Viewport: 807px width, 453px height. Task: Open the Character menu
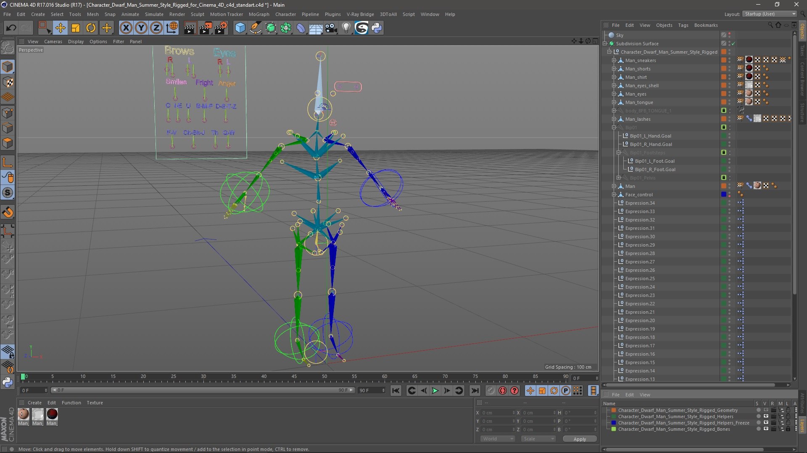pos(285,14)
